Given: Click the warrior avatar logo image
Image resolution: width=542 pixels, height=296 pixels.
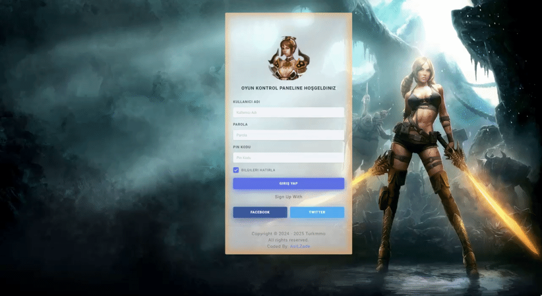Looking at the screenshot, I should click(288, 57).
